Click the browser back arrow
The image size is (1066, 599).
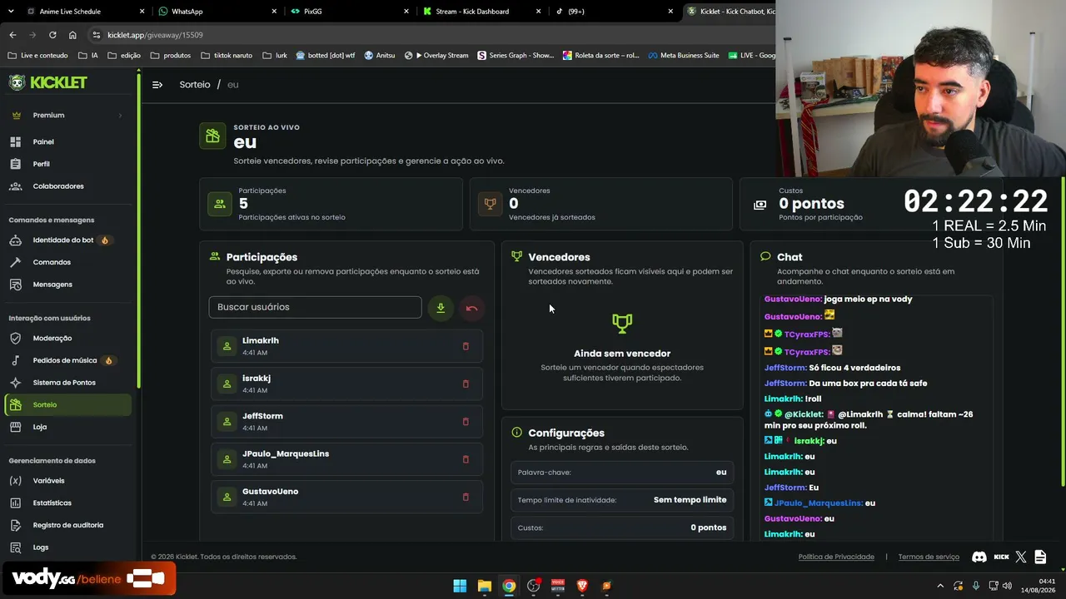[x=12, y=35]
